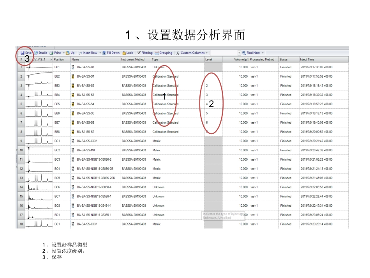Click the Processing Method column header
Image resolution: width=370 pixels, height=278 pixels.
[x=264, y=60]
